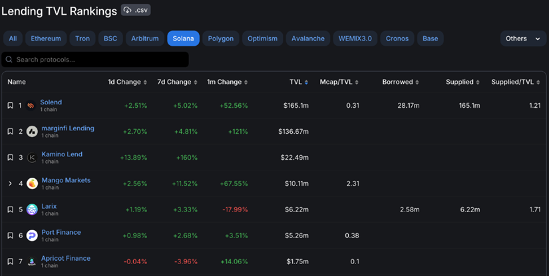Click the Port Finance logo
549x276 pixels.
32,235
